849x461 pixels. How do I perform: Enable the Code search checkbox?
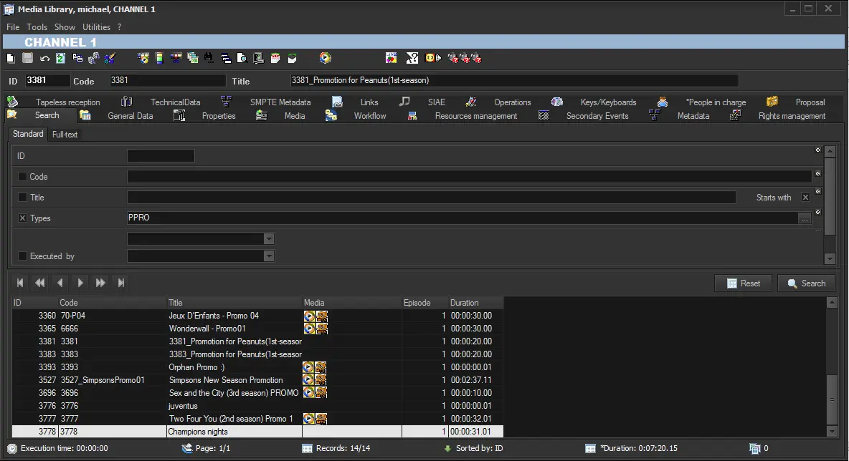click(x=22, y=177)
